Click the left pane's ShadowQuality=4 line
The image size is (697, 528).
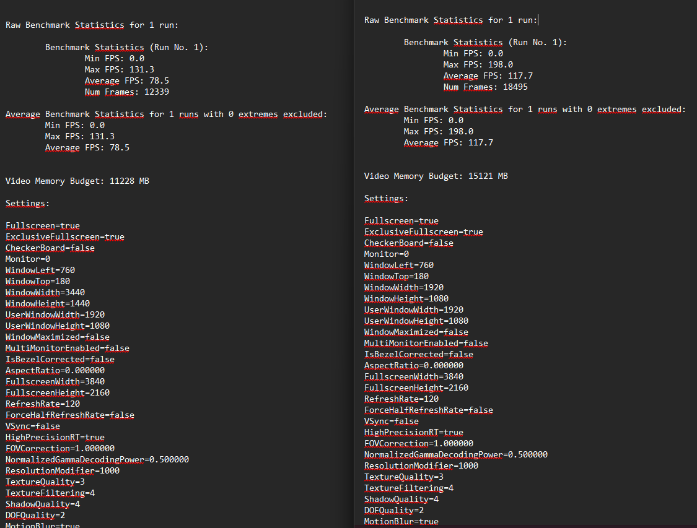(42, 504)
